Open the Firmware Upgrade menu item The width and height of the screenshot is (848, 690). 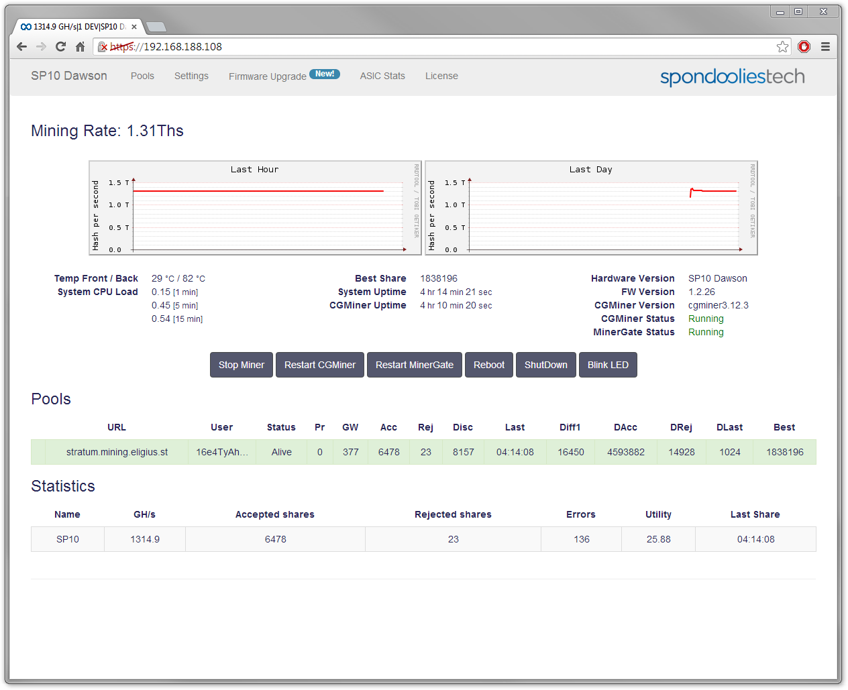[268, 76]
